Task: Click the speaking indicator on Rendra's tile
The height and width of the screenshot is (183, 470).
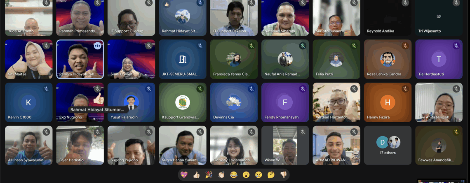Action: point(97,46)
